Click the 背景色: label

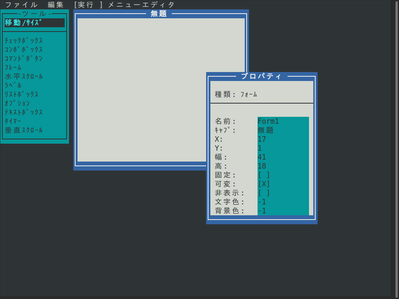tap(230, 211)
